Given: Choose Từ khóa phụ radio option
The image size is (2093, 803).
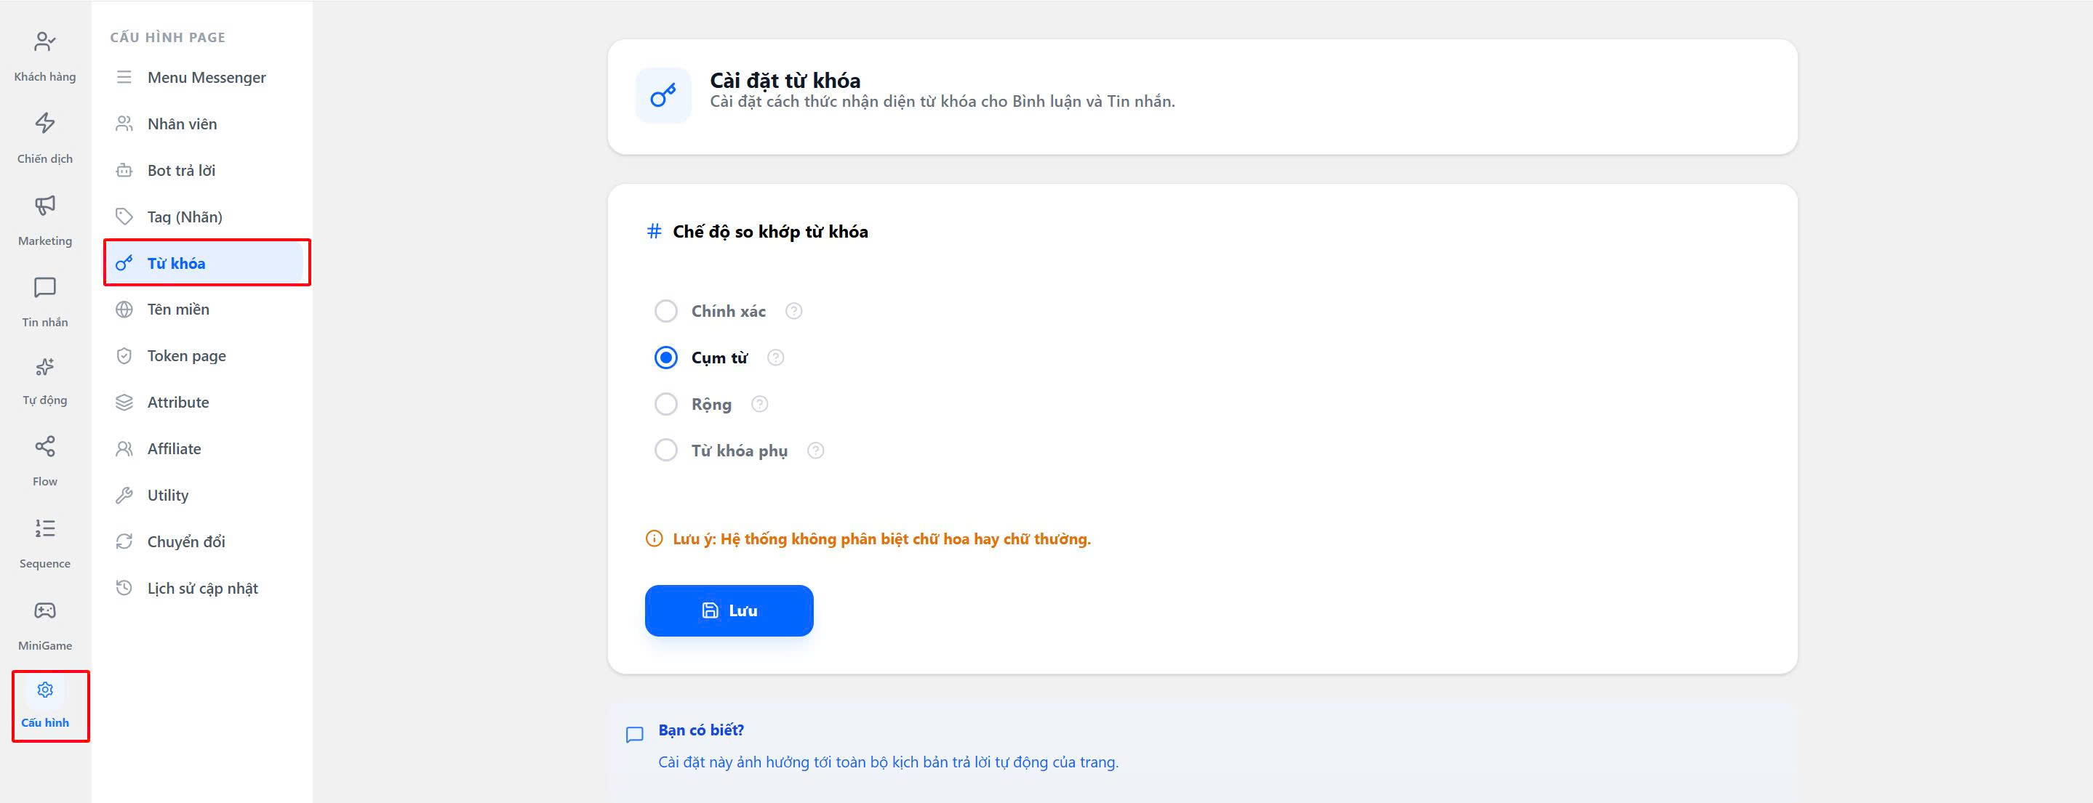Looking at the screenshot, I should tap(665, 451).
